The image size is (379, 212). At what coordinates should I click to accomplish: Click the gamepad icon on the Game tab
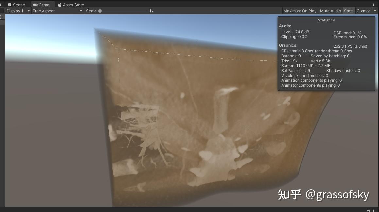point(35,5)
